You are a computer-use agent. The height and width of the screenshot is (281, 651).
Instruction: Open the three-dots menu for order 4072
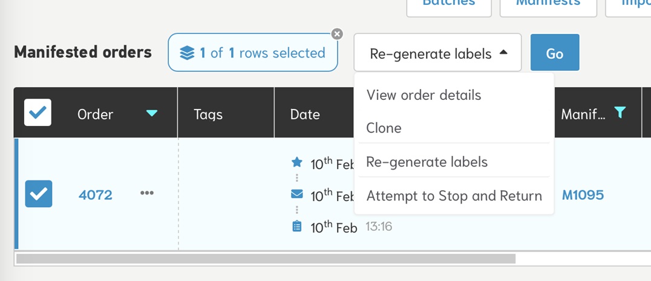point(147,193)
